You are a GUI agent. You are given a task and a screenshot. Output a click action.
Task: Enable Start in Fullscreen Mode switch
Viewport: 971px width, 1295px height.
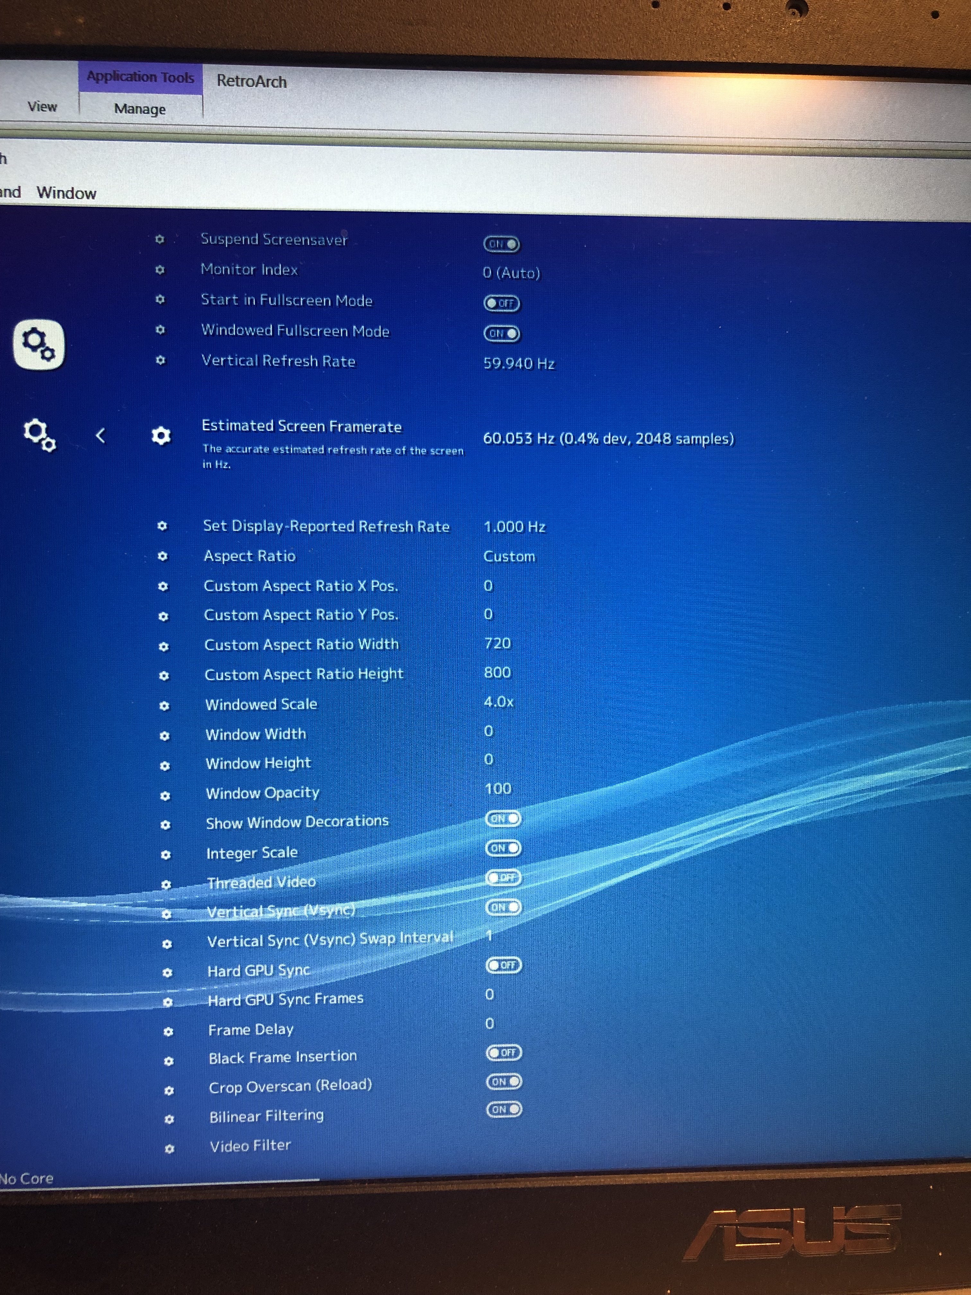pos(502,303)
